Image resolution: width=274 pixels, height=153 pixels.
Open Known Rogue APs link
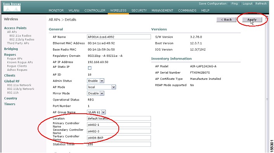click(x=20, y=62)
